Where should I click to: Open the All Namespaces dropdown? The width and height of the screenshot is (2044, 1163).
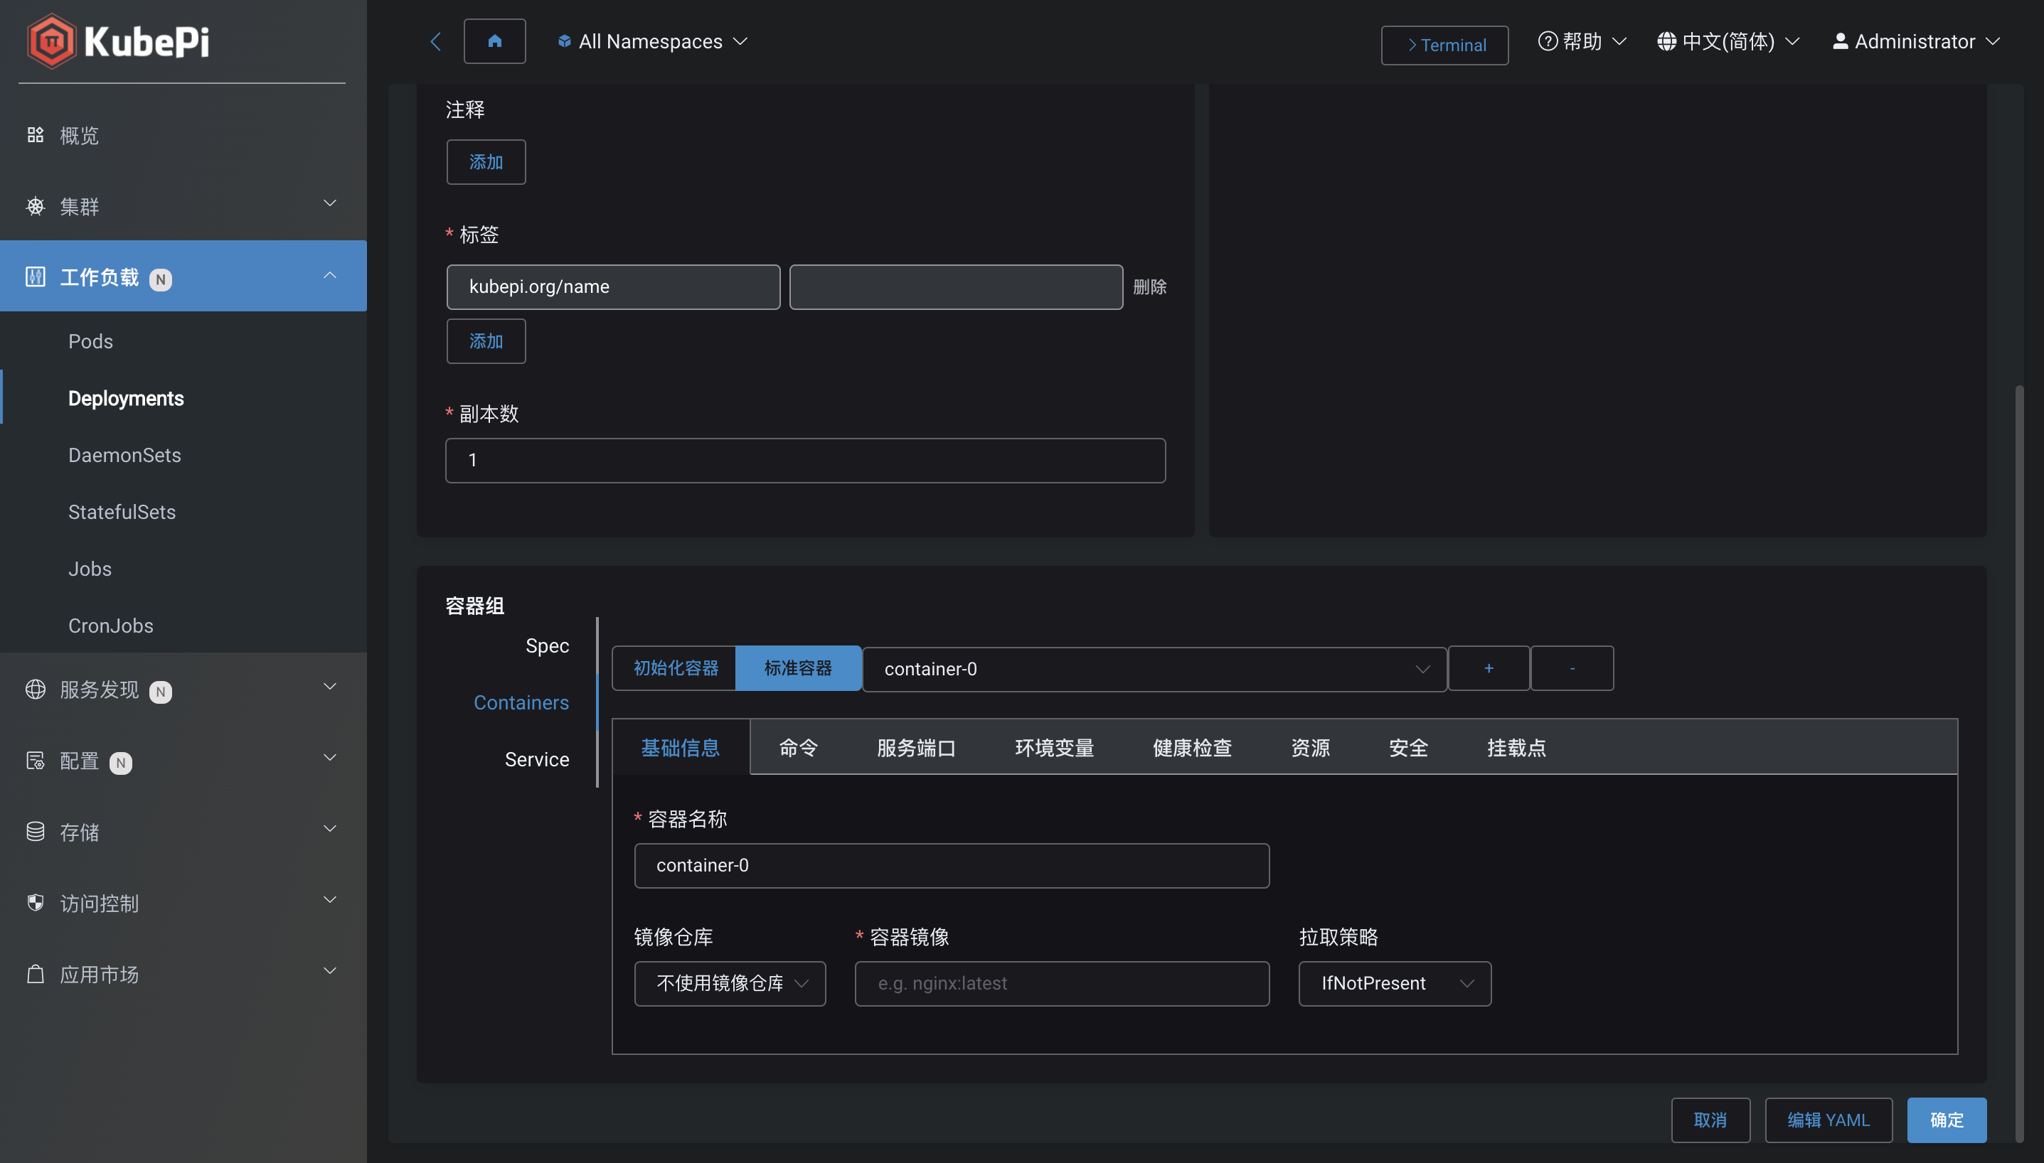[x=653, y=41]
